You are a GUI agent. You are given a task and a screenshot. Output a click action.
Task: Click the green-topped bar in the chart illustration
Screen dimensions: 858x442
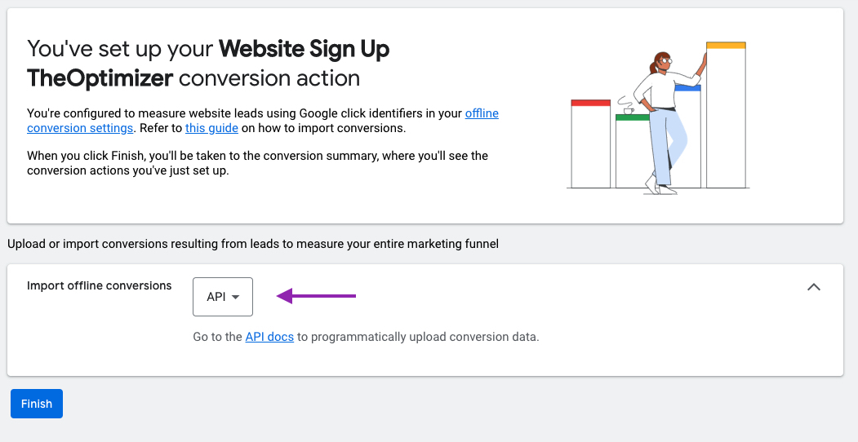[633, 151]
